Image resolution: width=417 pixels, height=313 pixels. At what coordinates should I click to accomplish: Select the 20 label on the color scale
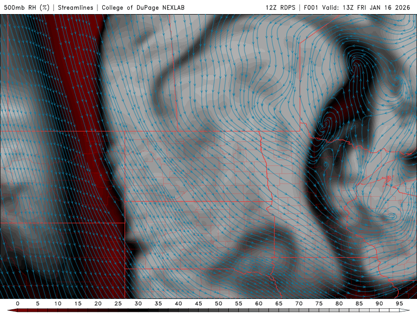pos(98,304)
